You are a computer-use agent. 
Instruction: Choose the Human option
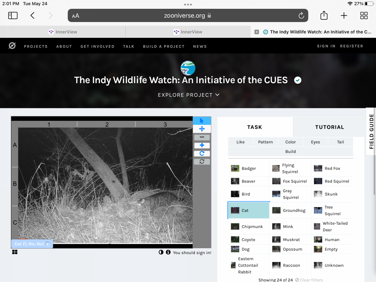(332, 240)
